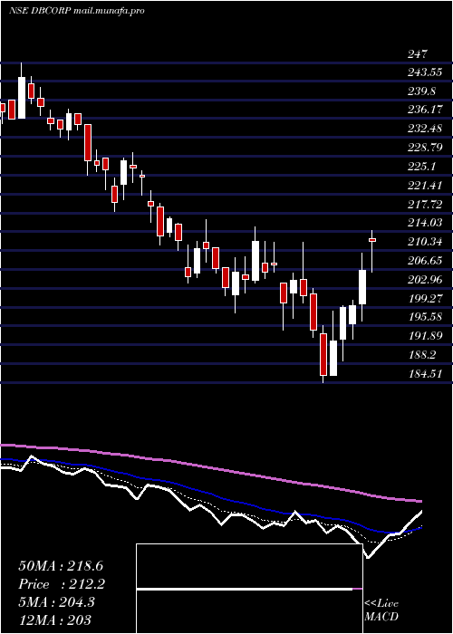Click the 243.55 price axis label
The image size is (453, 634).
pos(425,72)
